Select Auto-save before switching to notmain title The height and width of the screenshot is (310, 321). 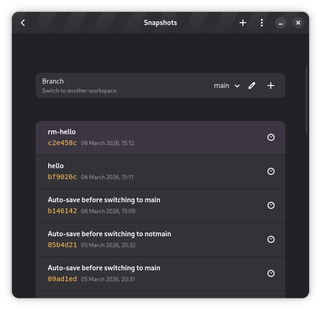(109, 234)
